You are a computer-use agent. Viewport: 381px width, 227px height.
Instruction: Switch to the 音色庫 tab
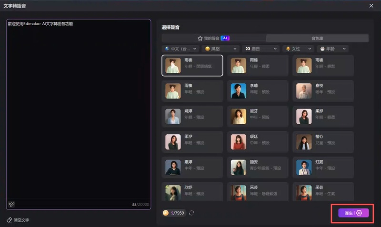click(317, 39)
